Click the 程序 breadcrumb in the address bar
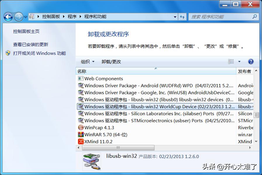 pyautogui.click(x=72, y=17)
